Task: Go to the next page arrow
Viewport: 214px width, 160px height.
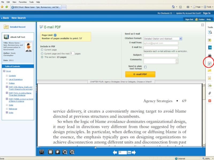Action: [x=134, y=153]
